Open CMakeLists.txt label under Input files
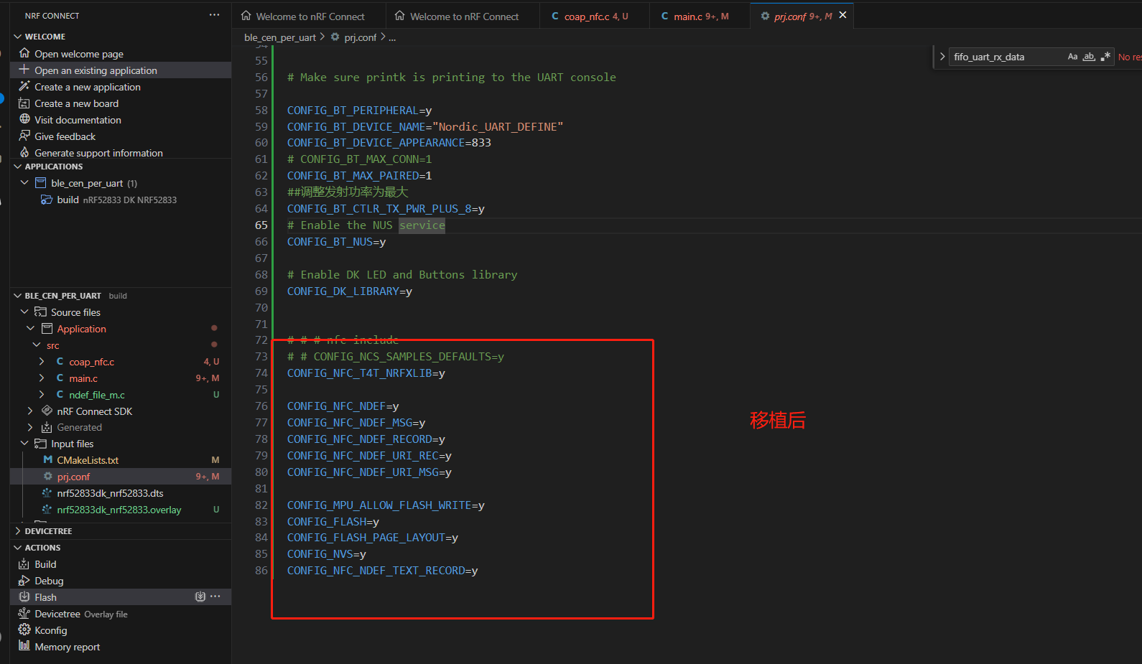The height and width of the screenshot is (664, 1142). [88, 460]
